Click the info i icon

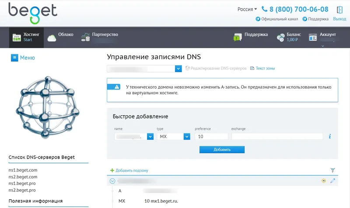coord(330,136)
